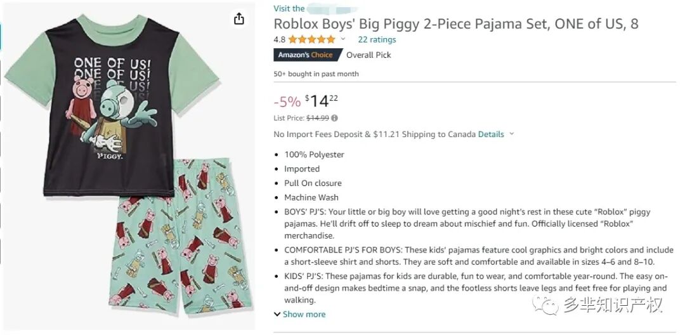Click the info icon beside List Price
The height and width of the screenshot is (335, 685).
(334, 118)
